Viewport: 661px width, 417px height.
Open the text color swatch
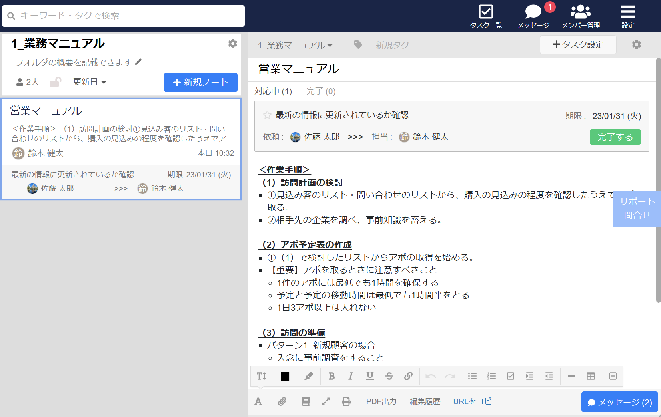point(284,376)
